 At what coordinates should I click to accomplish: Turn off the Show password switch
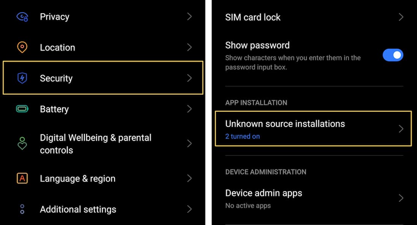click(393, 55)
